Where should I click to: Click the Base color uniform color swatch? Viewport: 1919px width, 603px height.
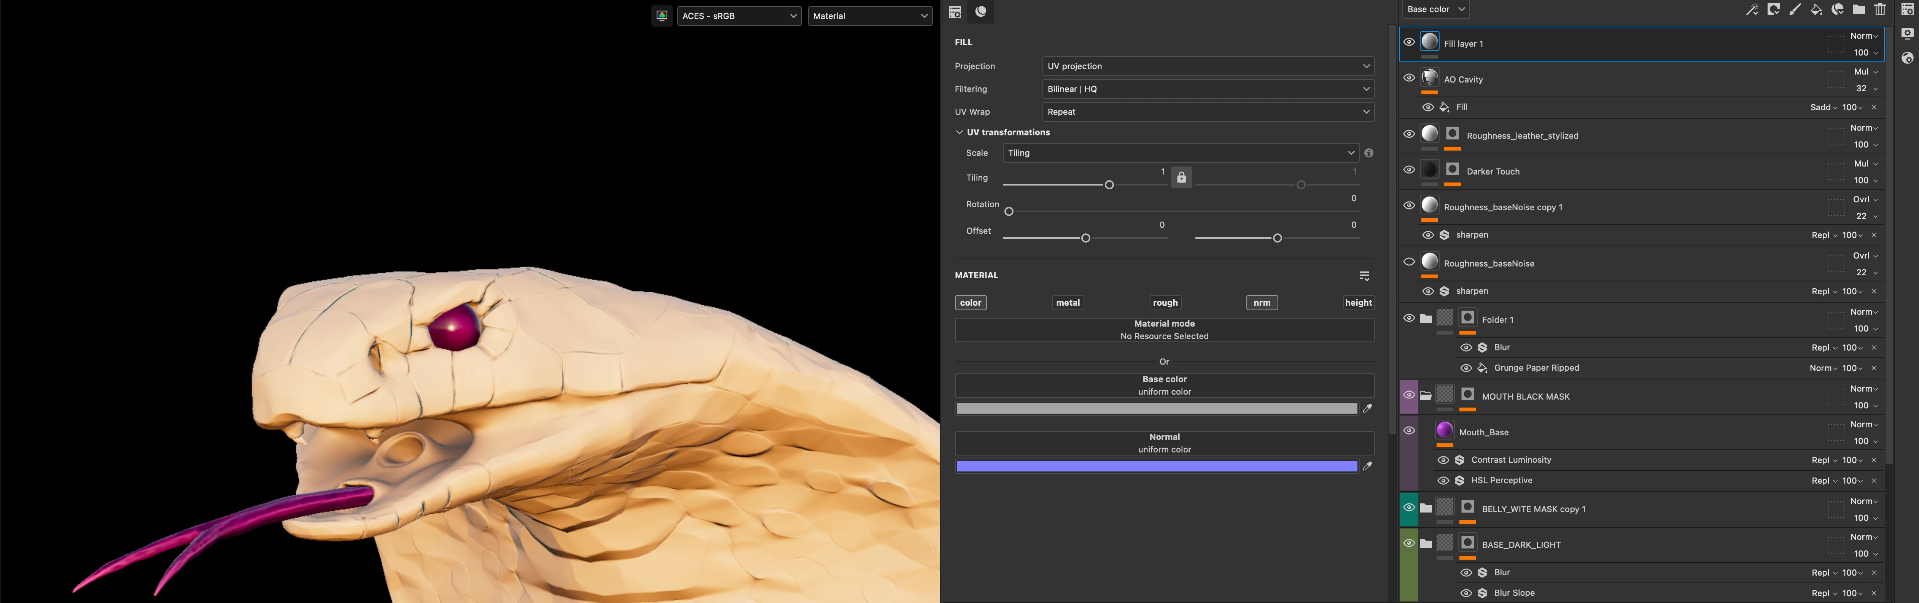pyautogui.click(x=1156, y=408)
